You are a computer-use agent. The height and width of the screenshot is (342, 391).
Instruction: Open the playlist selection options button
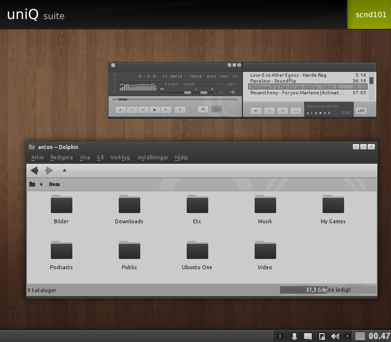[x=282, y=110]
